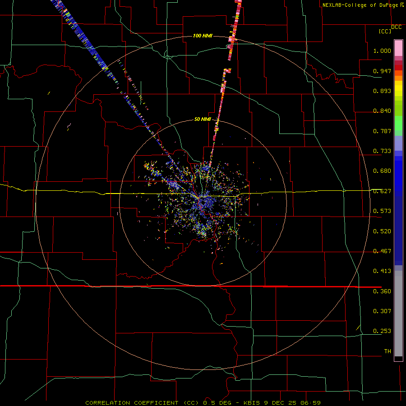Image resolution: width=406 pixels, height=406 pixels.
Task: Click the 0.307 color scale value
Action: pos(382,311)
